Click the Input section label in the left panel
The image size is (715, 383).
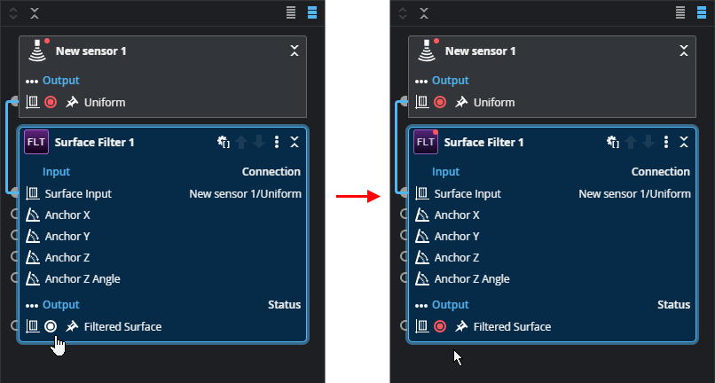[x=56, y=172]
